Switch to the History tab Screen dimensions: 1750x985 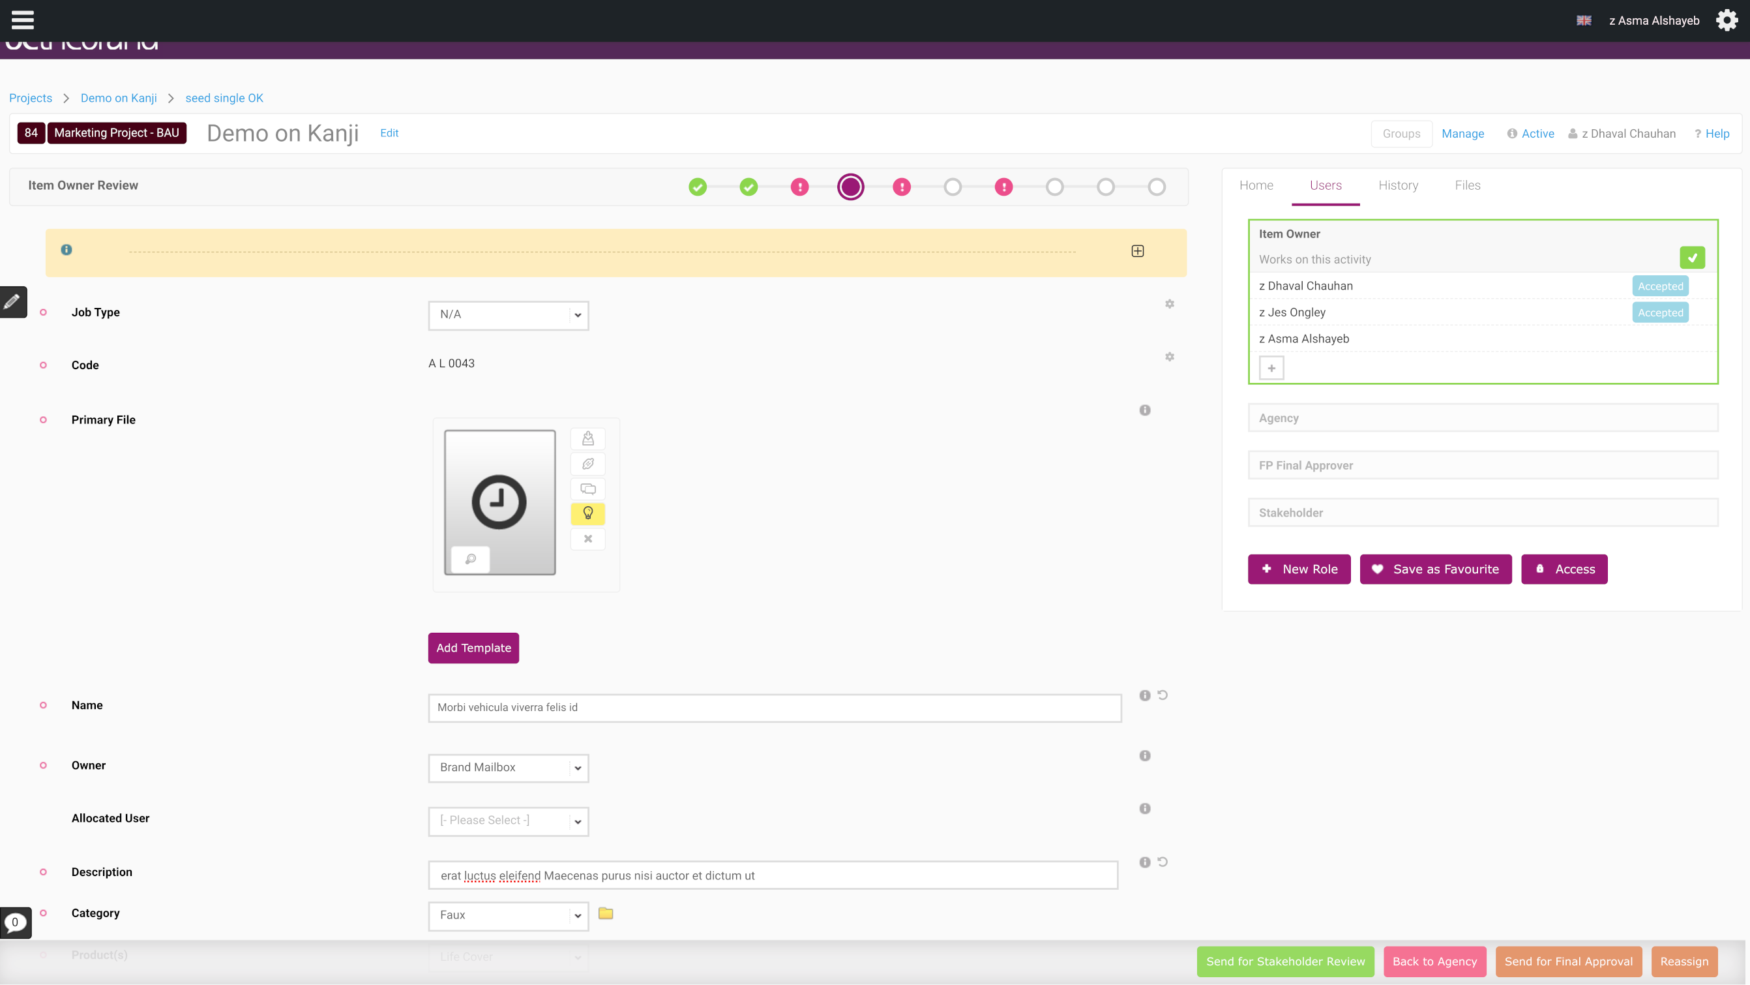coord(1398,185)
